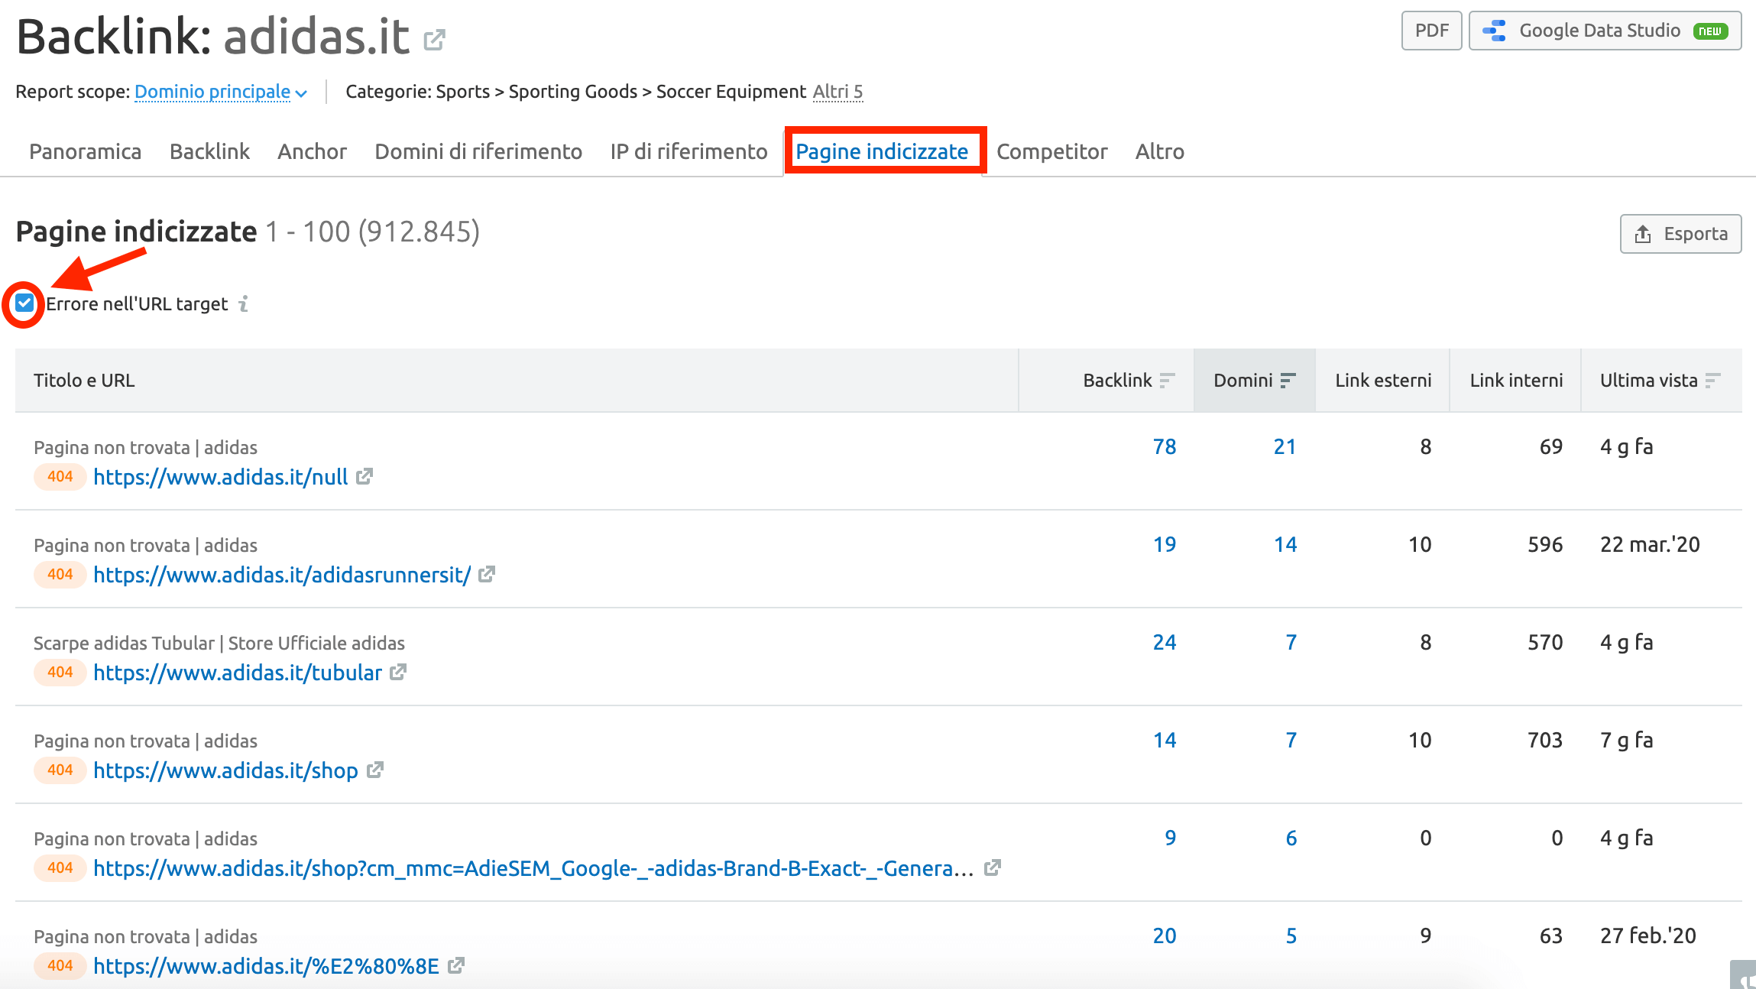Click domain count 14 for adidasrunnersit row
The height and width of the screenshot is (989, 1756).
click(1285, 544)
